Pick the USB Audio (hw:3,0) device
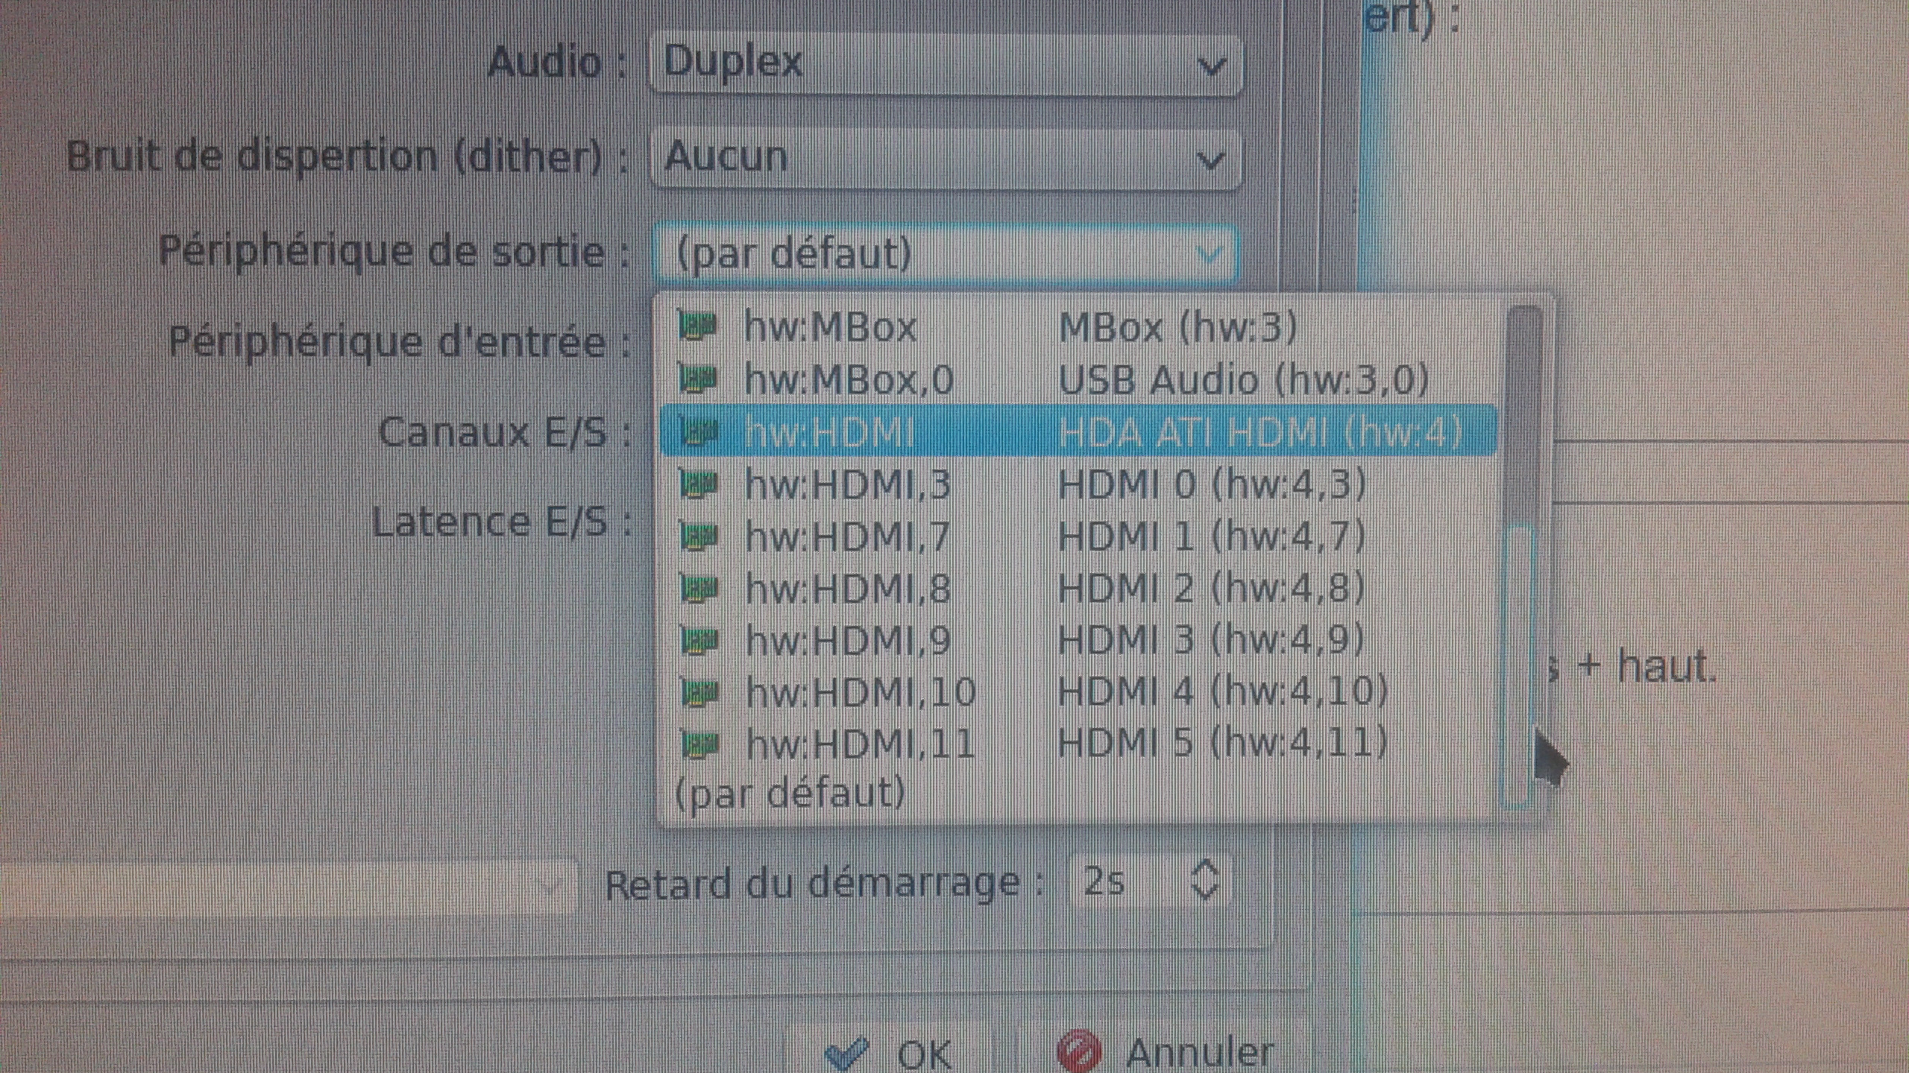 [1078, 379]
